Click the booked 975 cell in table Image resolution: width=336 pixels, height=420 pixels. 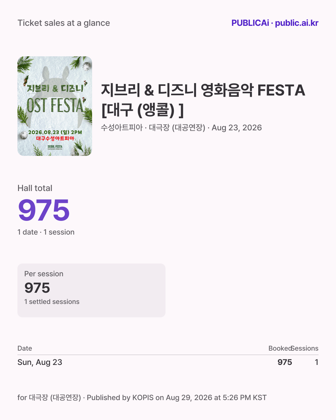(x=285, y=362)
